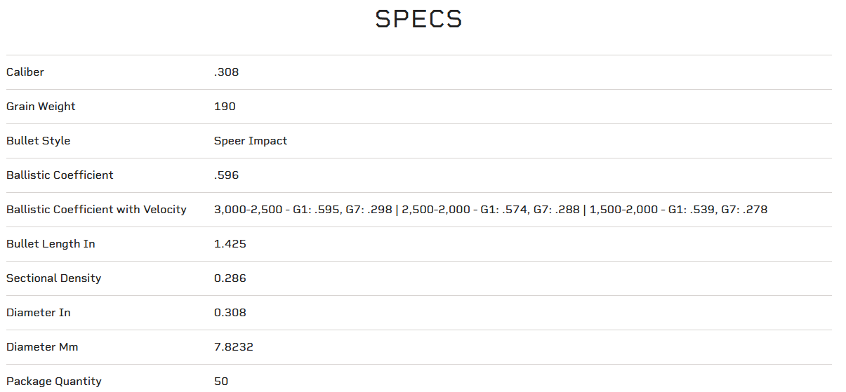
Task: Click the Package Quantity label
Action: [53, 381]
